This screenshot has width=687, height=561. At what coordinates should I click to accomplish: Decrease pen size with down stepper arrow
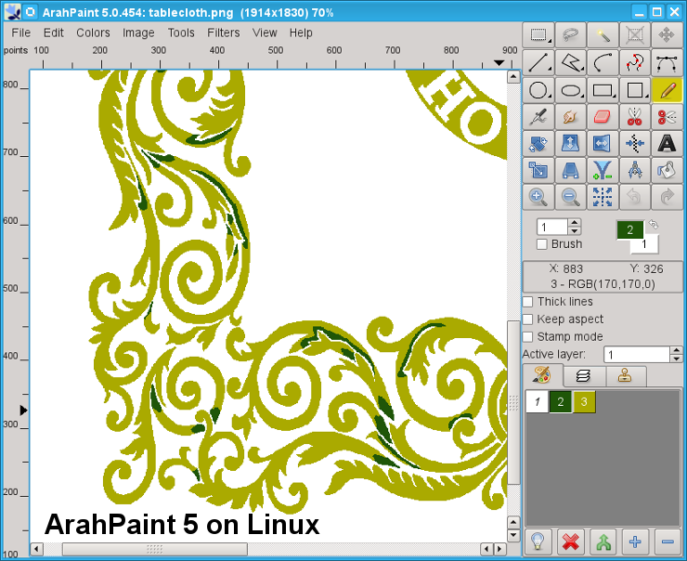click(x=575, y=230)
